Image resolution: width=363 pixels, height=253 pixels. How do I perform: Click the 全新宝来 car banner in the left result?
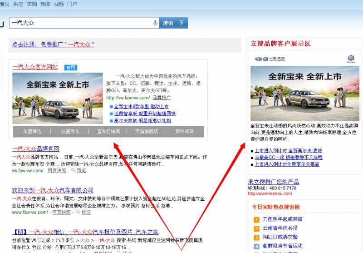tap(58, 98)
